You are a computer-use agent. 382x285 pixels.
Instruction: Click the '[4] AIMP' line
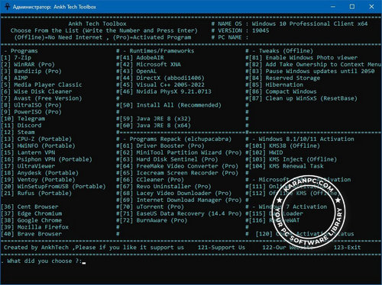(x=15, y=78)
